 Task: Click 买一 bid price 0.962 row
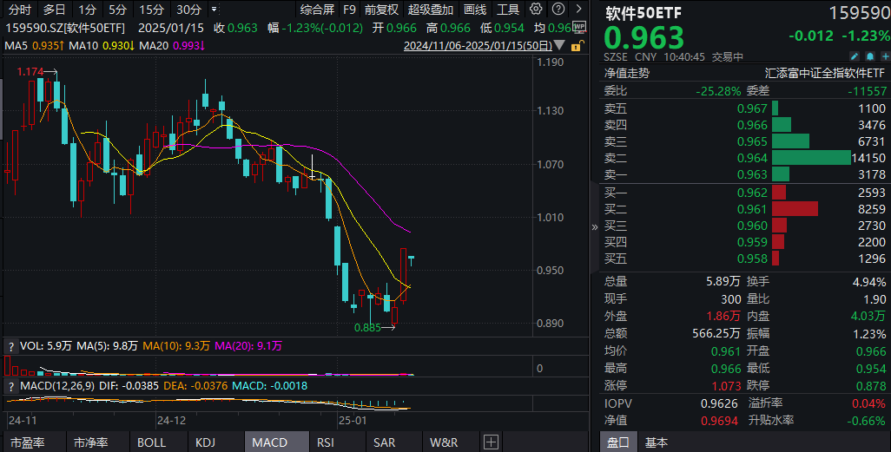744,193
